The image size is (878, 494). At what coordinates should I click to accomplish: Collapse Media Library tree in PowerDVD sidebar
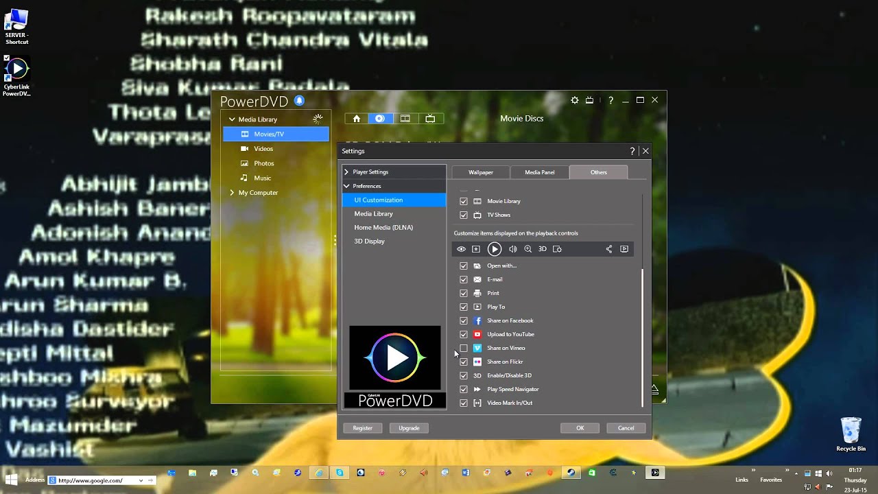point(232,119)
